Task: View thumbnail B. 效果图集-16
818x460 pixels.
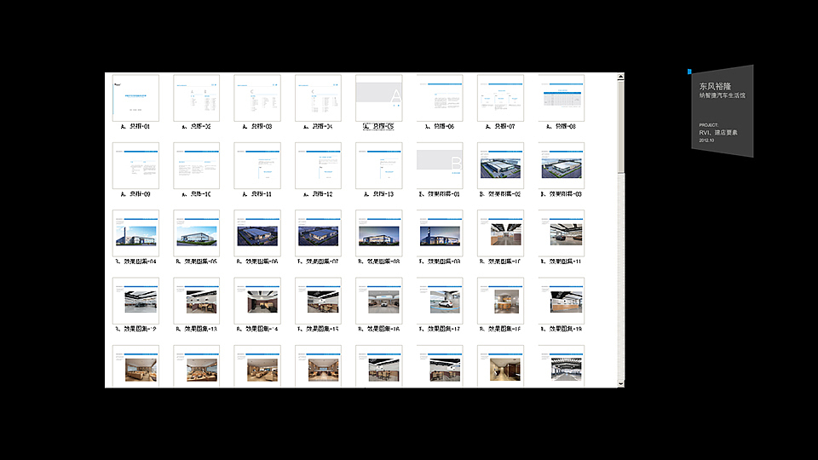Action: pos(378,301)
